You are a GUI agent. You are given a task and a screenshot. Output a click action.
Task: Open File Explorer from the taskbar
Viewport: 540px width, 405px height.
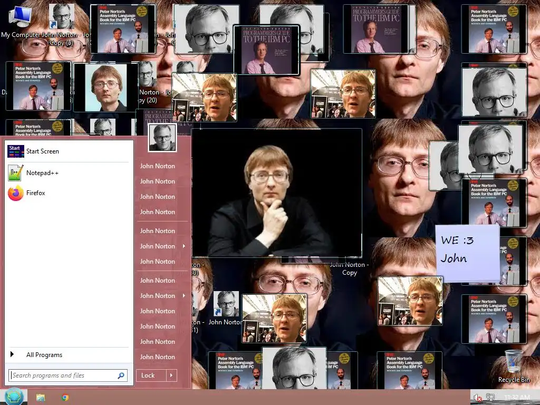[41, 398]
